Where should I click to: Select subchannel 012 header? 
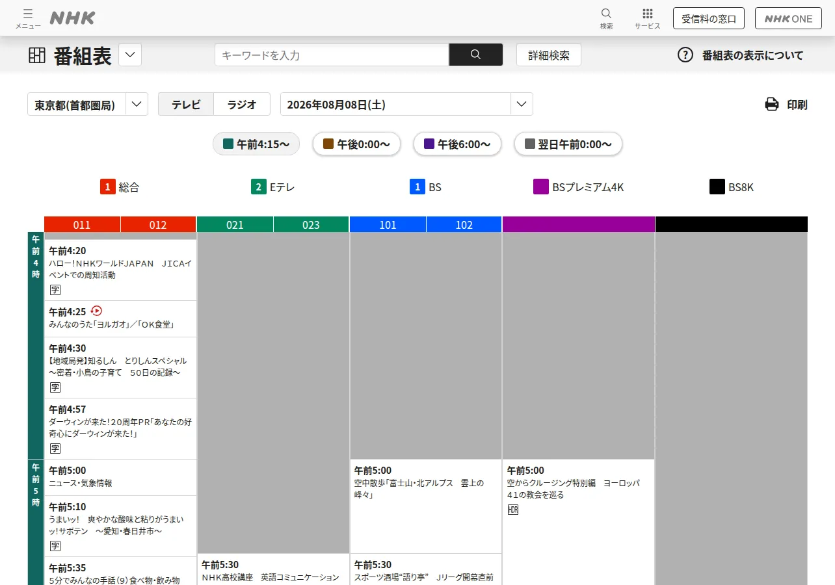[158, 224]
